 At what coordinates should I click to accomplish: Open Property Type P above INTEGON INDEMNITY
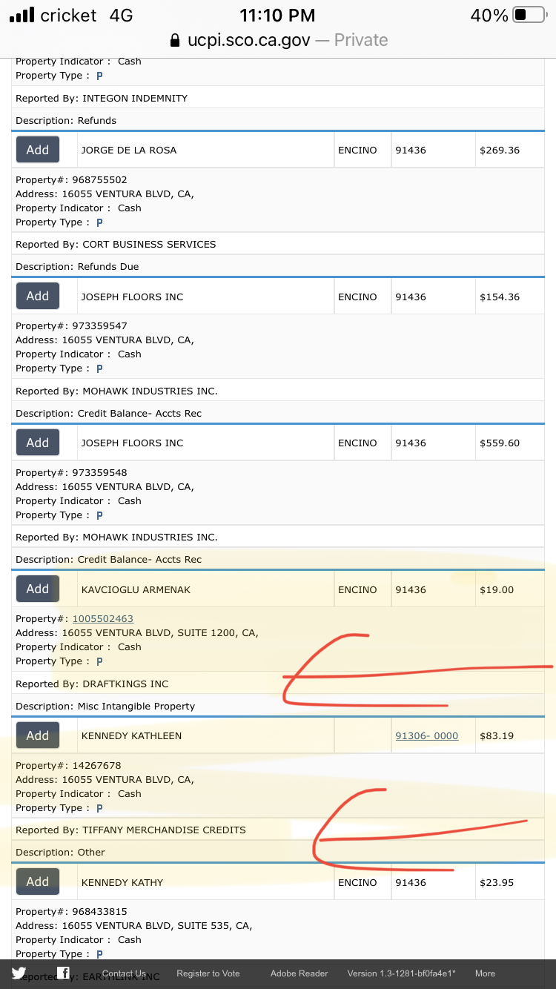coord(99,76)
